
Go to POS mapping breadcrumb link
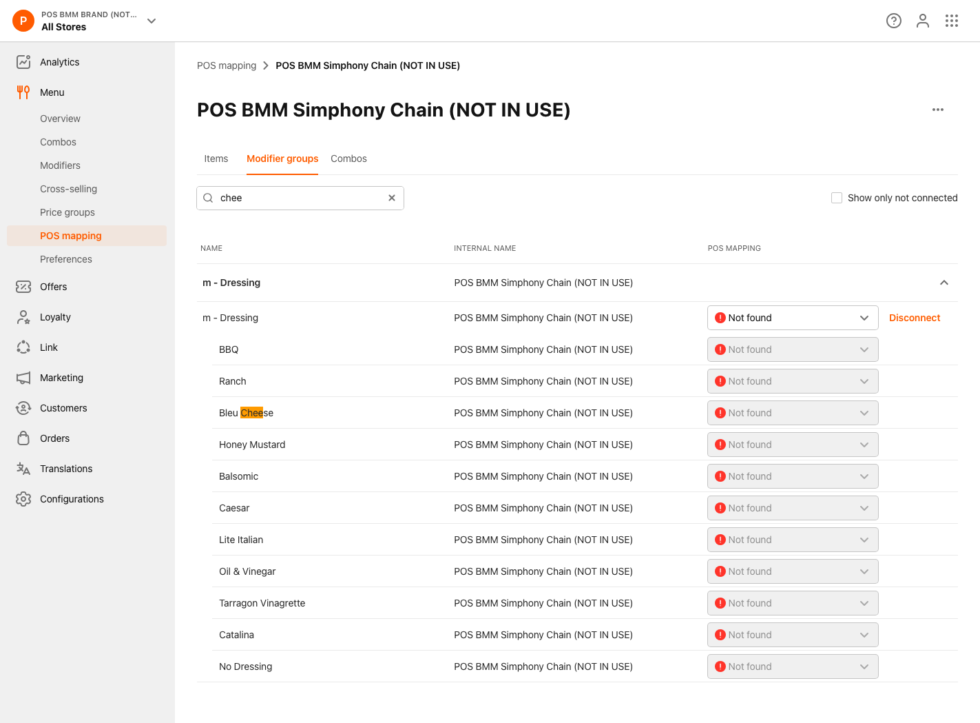[227, 65]
